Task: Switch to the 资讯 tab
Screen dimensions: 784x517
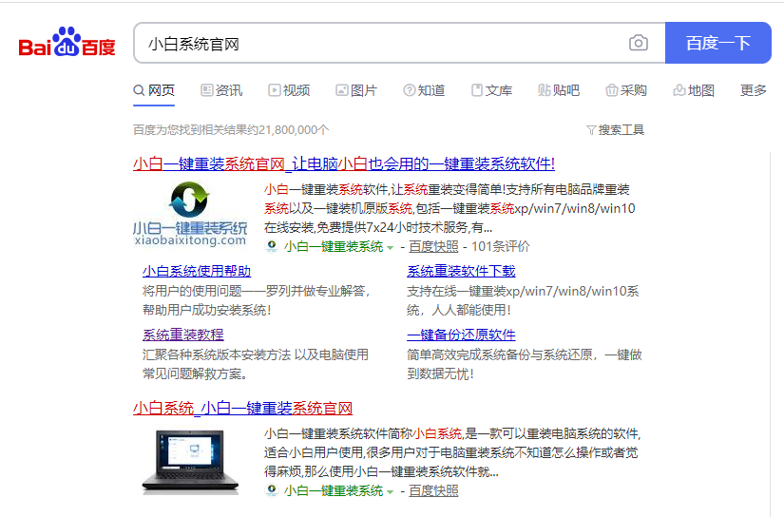Action: click(x=221, y=90)
